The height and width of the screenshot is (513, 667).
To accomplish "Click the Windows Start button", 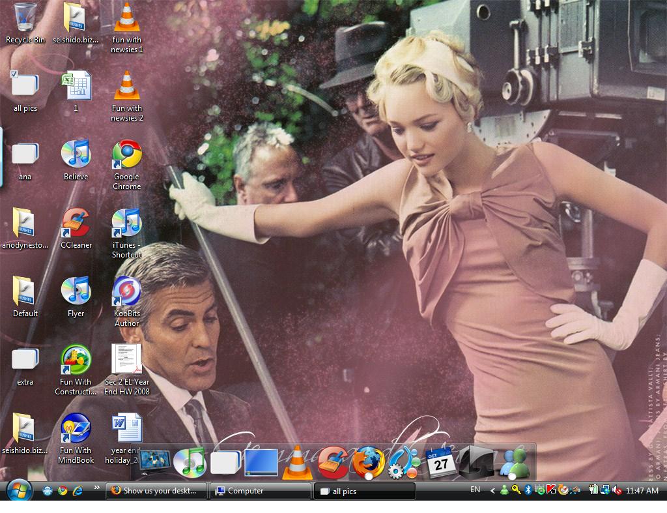I will click(19, 490).
